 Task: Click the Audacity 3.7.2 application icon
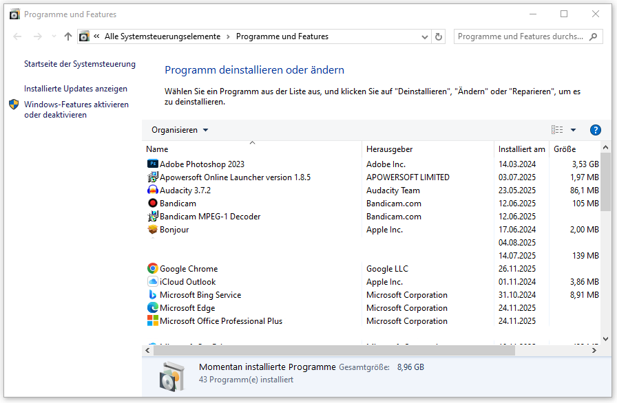coord(152,190)
